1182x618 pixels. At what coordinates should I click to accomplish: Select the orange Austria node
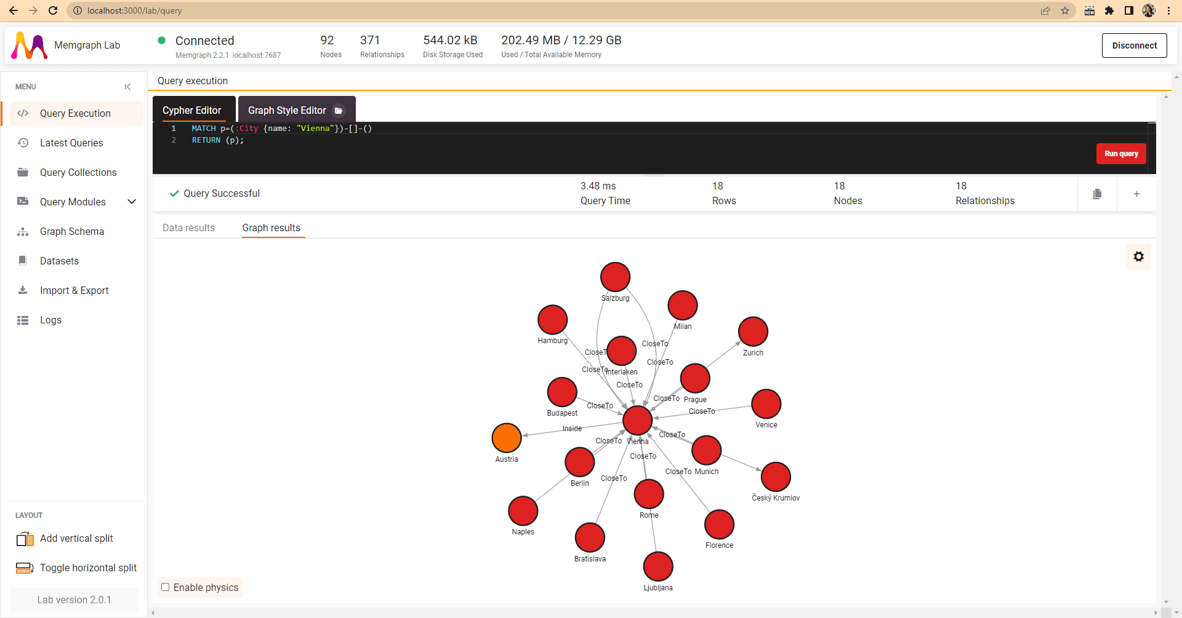(506, 438)
